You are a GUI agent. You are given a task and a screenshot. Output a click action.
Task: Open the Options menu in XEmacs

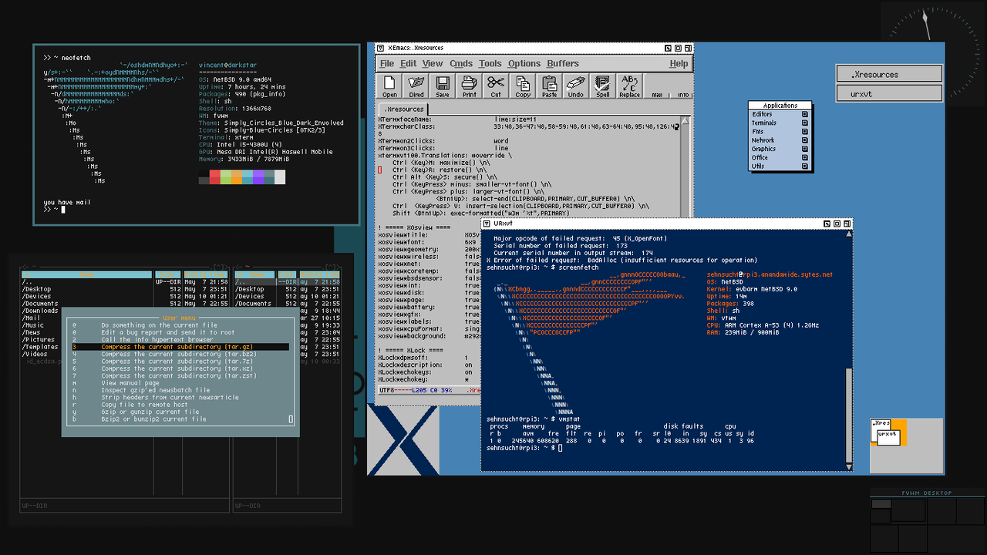524,64
